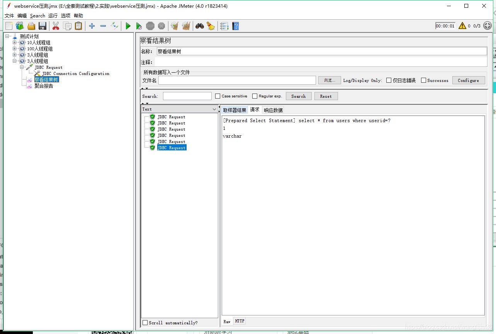
Task: Expand the first 3人线程组 node
Action: pos(15,55)
